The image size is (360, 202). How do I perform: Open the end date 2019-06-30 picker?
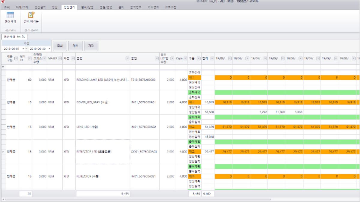[49, 49]
